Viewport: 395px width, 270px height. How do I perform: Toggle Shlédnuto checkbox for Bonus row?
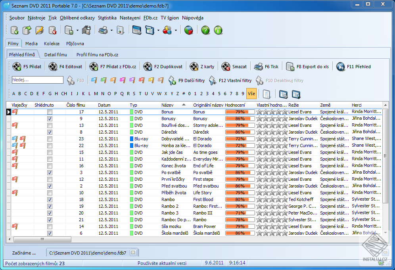(x=50, y=112)
